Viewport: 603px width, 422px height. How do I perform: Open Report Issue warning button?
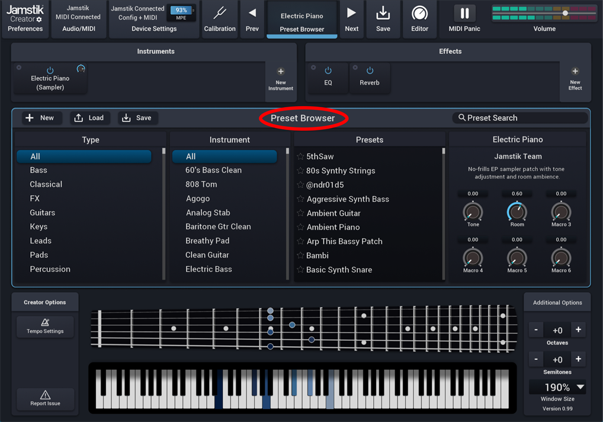(45, 398)
